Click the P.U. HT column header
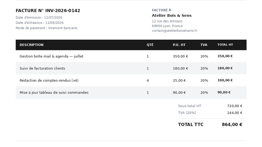 pyautogui.click(x=179, y=45)
